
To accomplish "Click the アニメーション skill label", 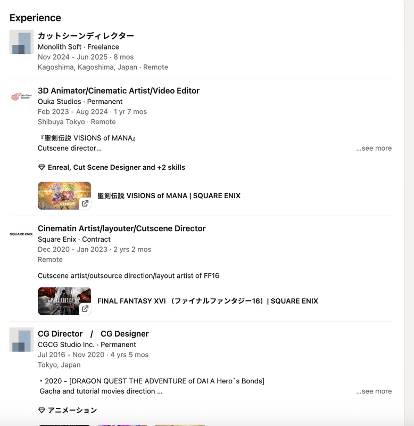I will pyautogui.click(x=72, y=410).
